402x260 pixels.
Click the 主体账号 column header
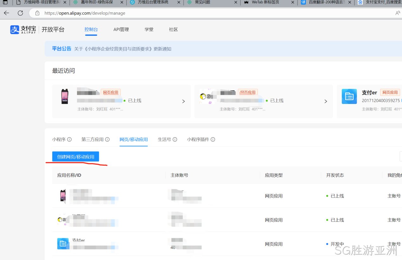point(179,175)
